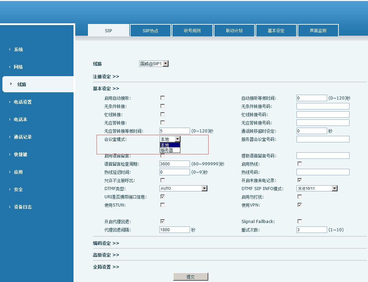Click the 代理回退间隔 field showing 1800

(x=175, y=230)
